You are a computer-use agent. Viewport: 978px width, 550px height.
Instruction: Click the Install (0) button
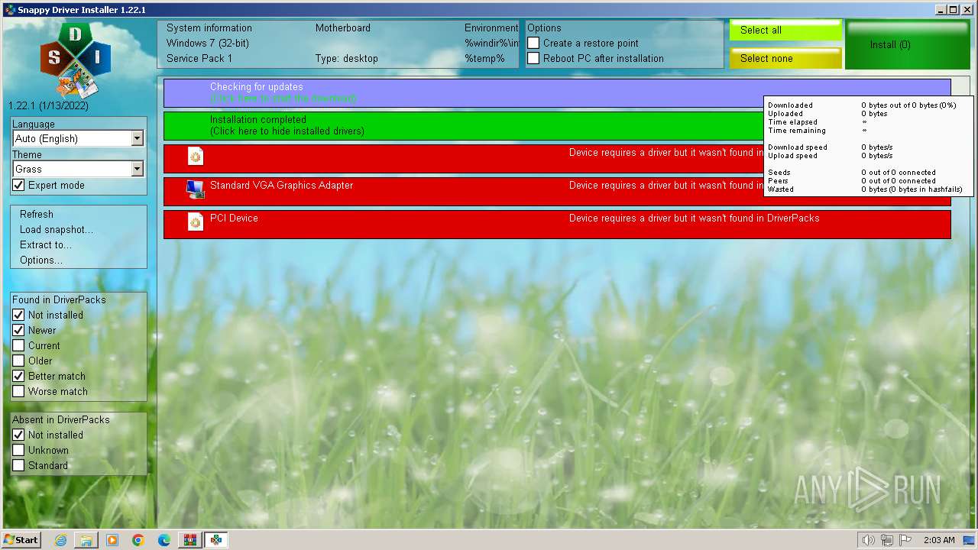907,44
